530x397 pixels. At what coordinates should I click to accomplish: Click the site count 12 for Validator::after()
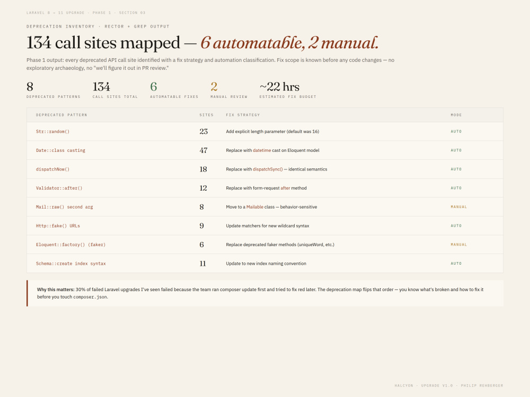(x=203, y=188)
